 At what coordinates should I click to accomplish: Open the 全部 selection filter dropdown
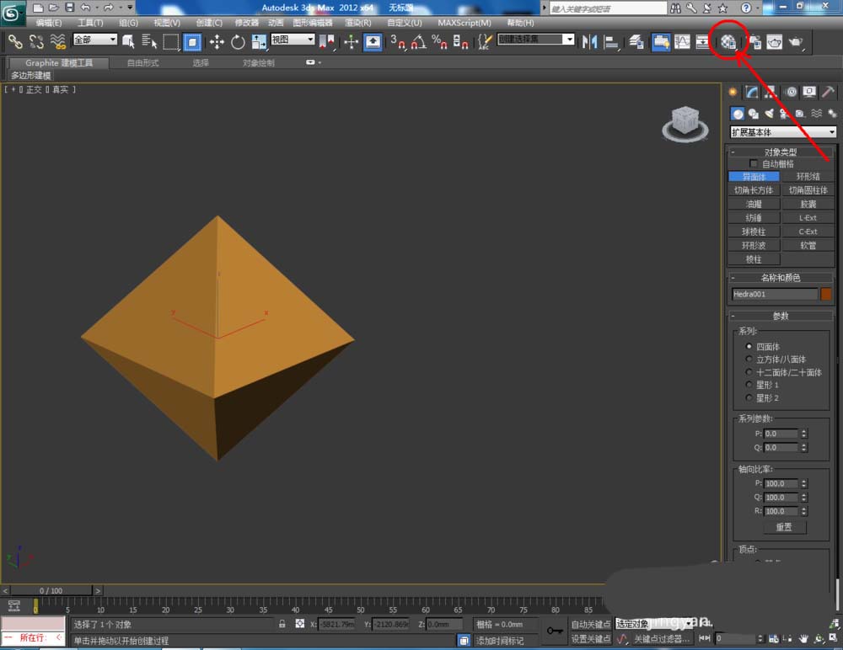(x=95, y=40)
